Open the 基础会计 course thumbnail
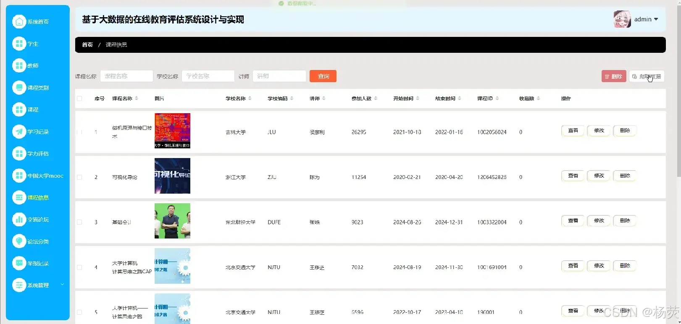Image resolution: width=681 pixels, height=324 pixels. point(172,221)
